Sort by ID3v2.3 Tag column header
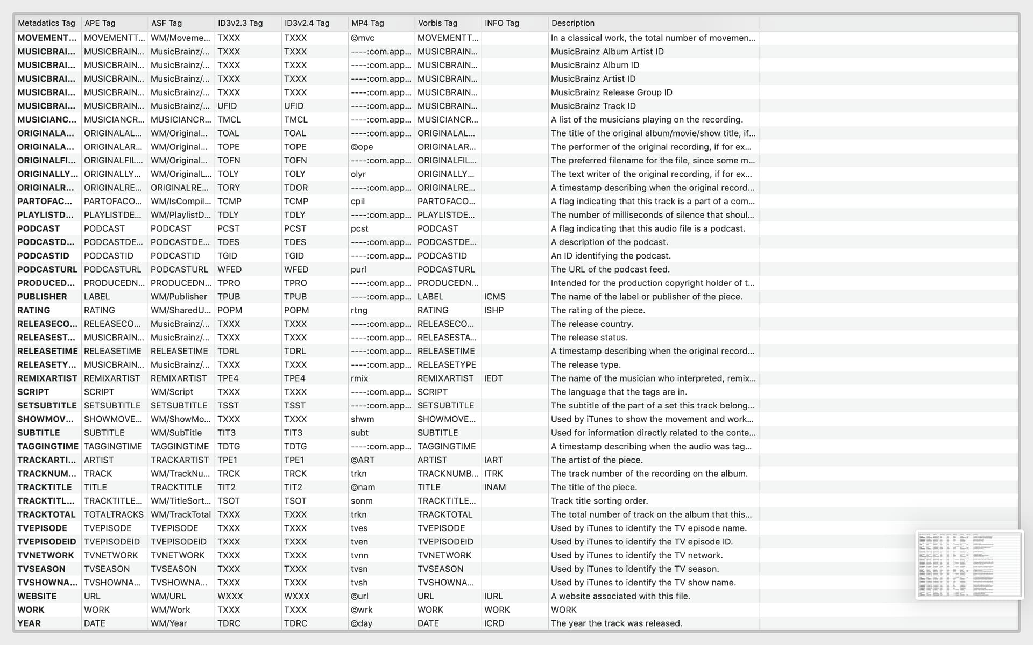 [x=240, y=23]
